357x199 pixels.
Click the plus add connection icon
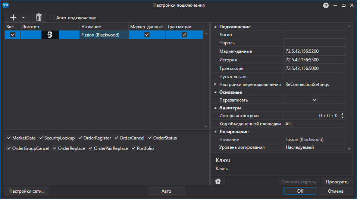coord(13,17)
